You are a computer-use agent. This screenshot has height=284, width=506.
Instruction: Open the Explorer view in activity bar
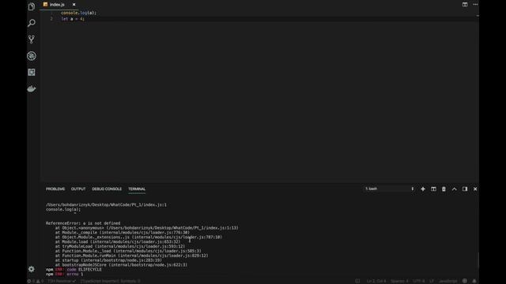[32, 6]
